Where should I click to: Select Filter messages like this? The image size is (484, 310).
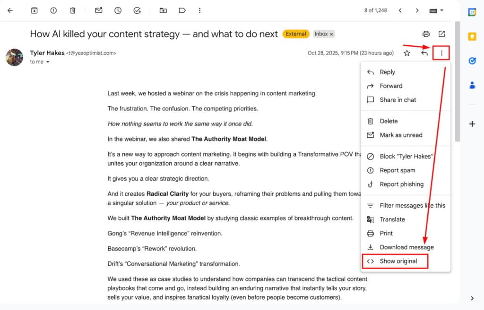405,206
